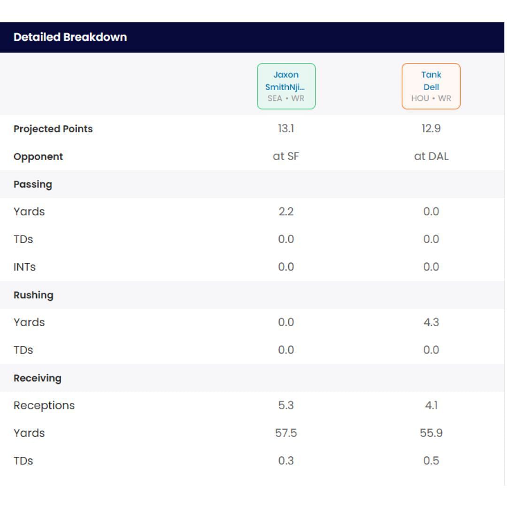Click the 4.3 rushing yards value

point(431,323)
